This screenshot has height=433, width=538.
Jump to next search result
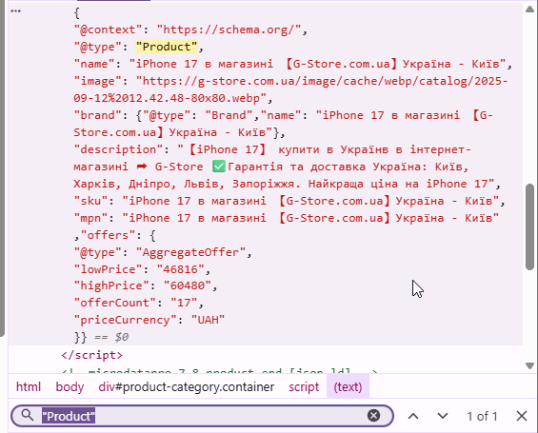point(443,416)
